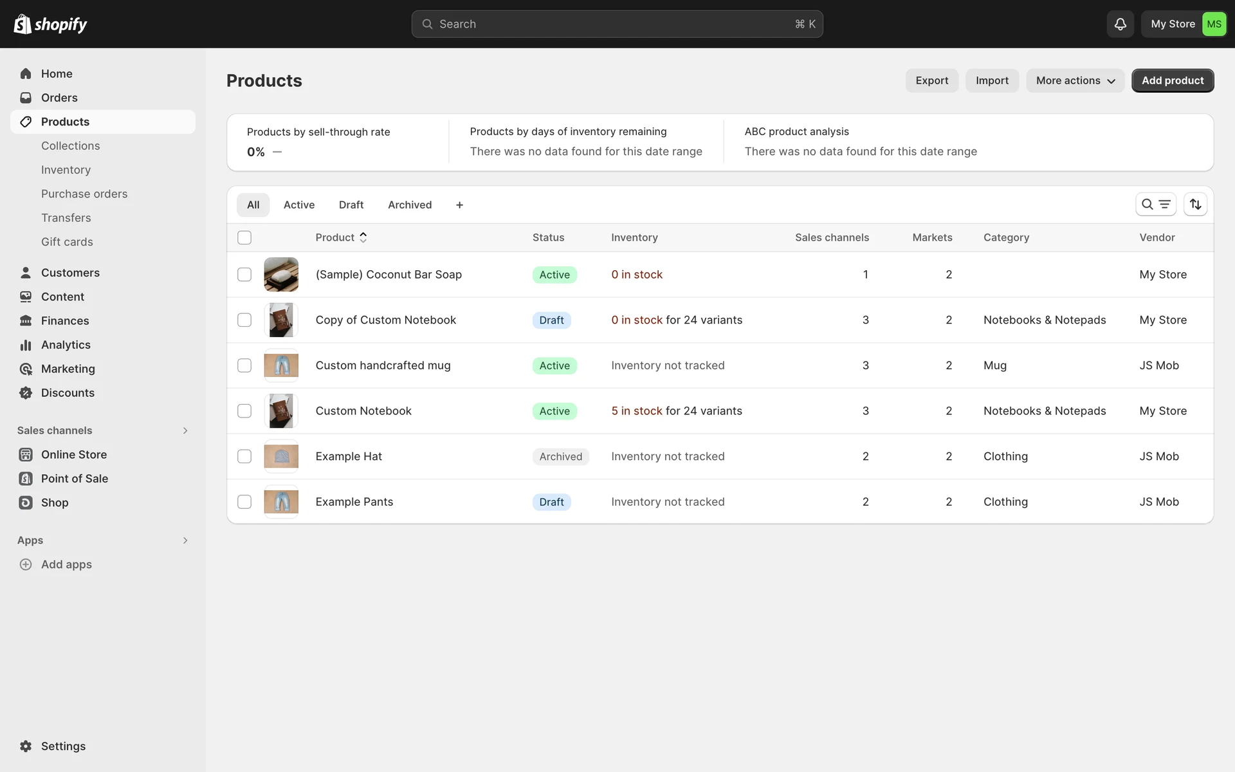1235x772 pixels.
Task: Click the Add product button
Action: click(1172, 80)
